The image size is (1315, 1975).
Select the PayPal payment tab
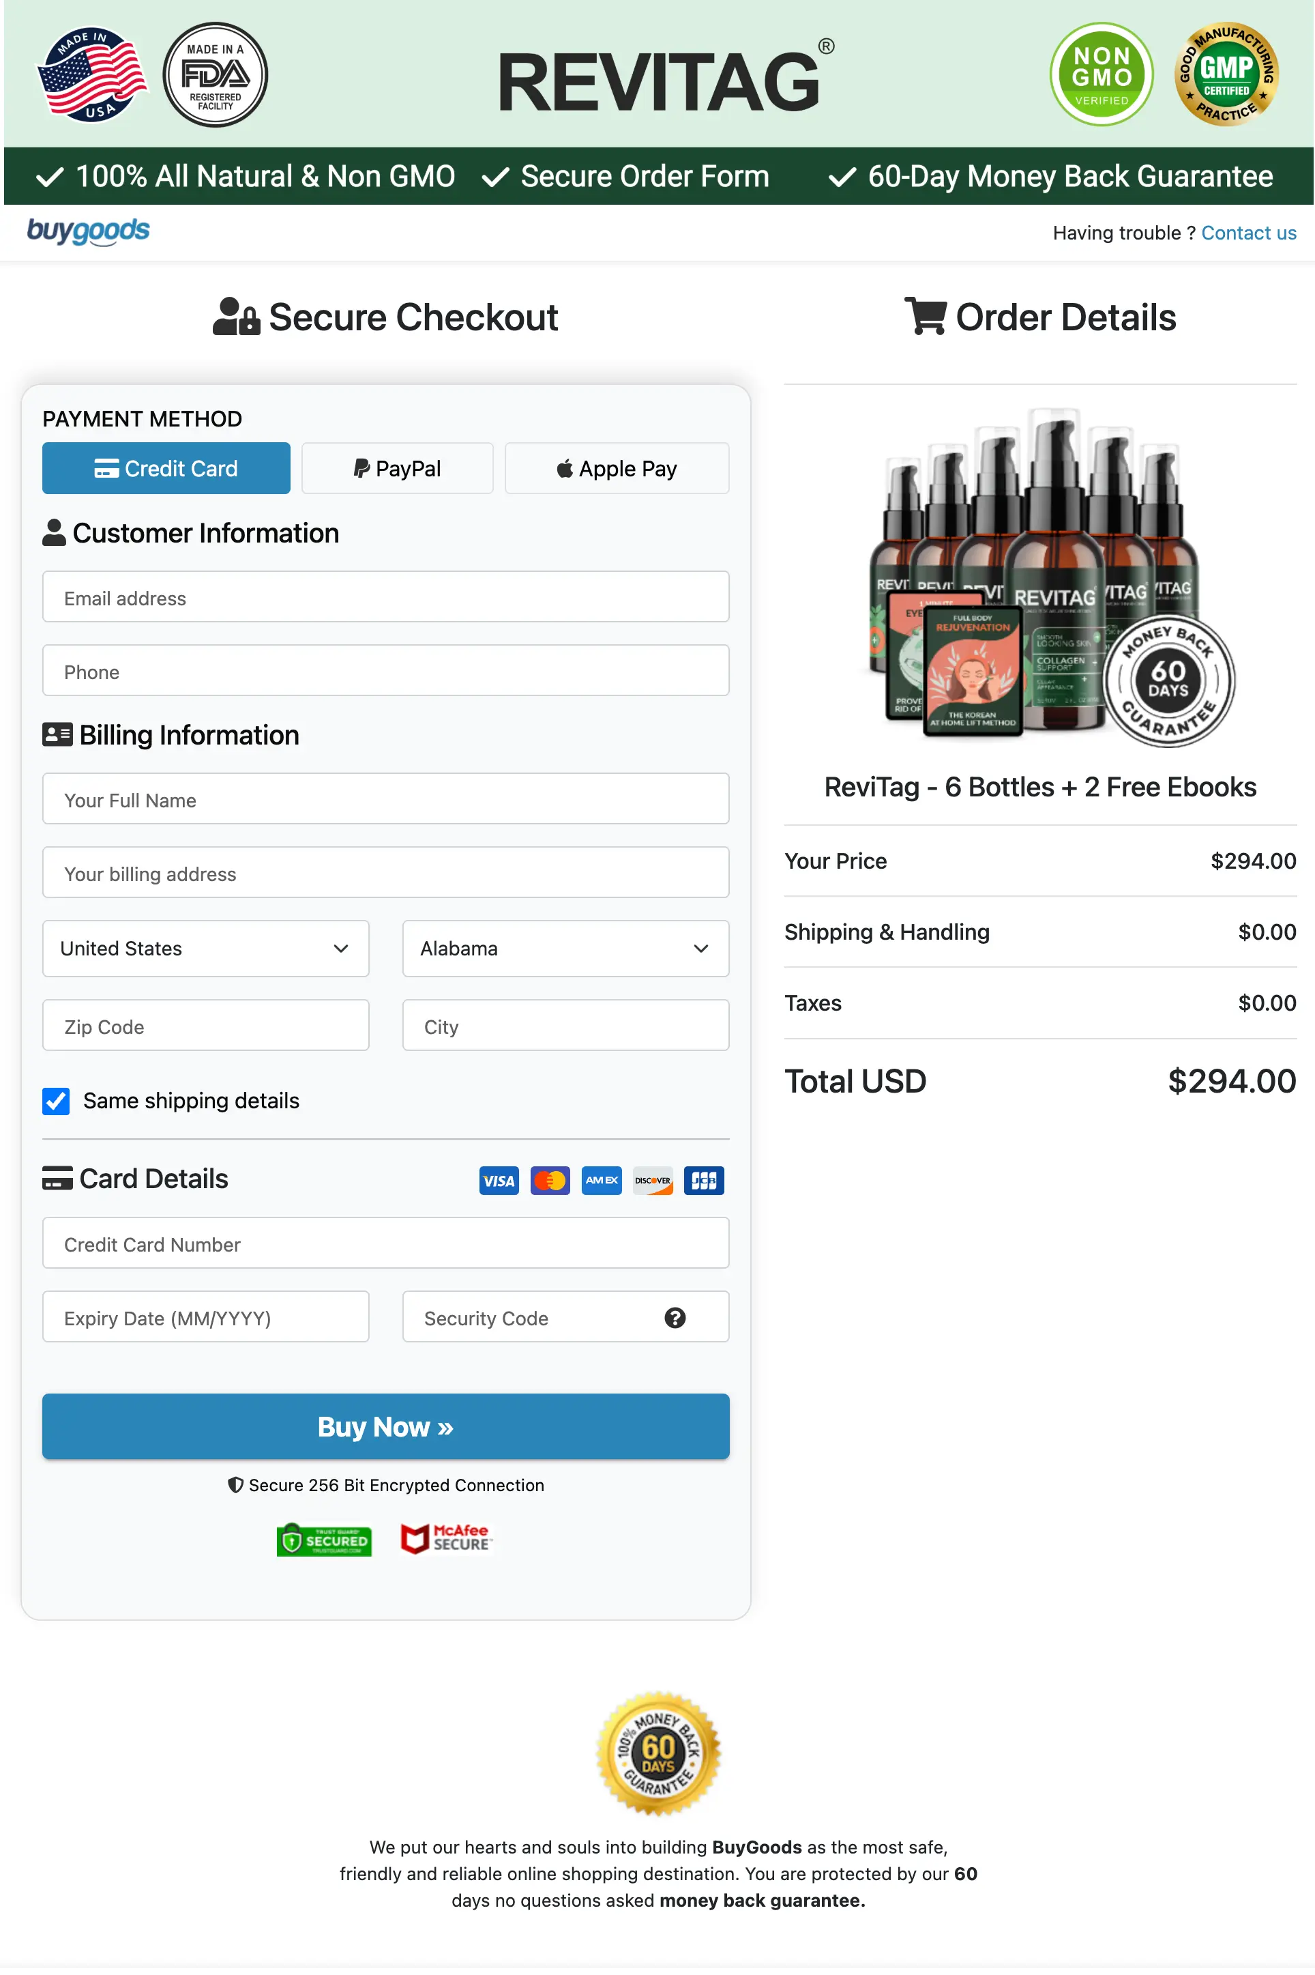pyautogui.click(x=398, y=468)
